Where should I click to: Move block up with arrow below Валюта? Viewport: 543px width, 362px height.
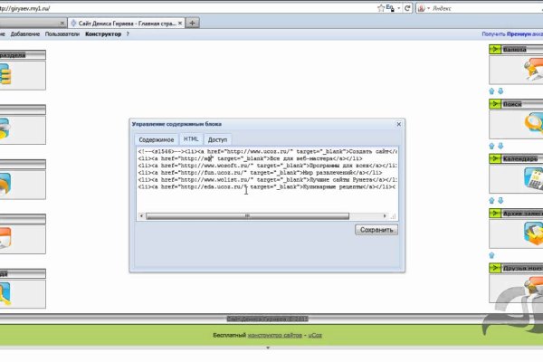click(492, 91)
